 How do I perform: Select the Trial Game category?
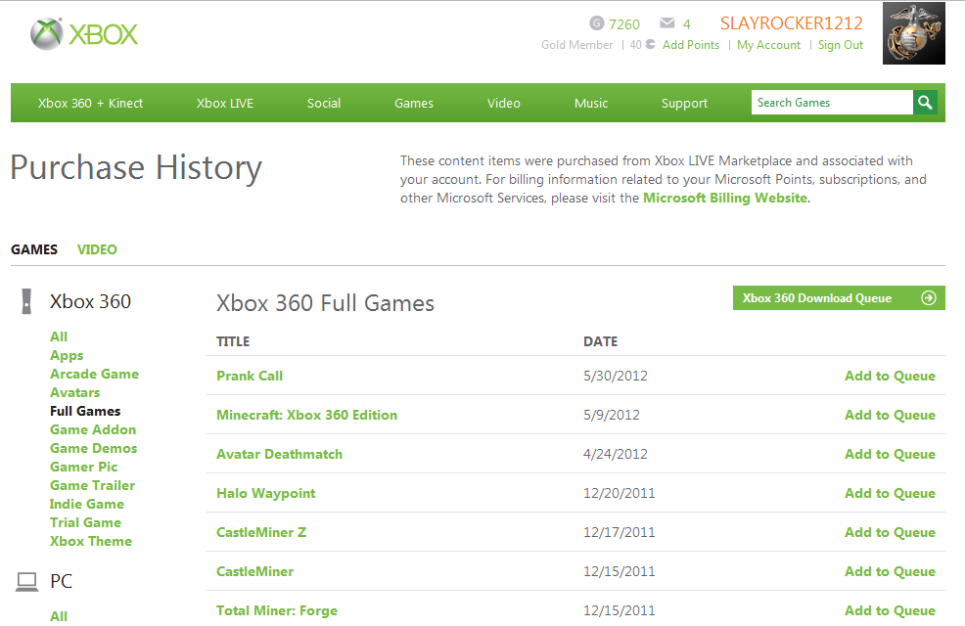[x=85, y=522]
